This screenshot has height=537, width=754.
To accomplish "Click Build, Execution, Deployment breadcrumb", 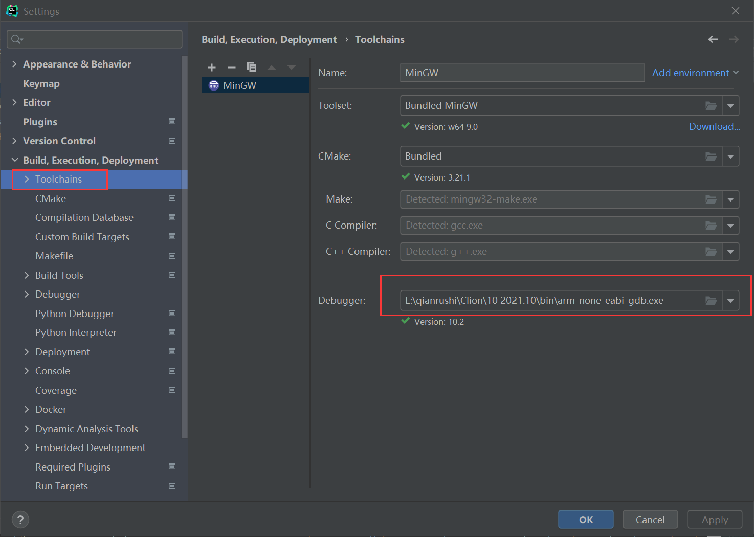I will pos(269,39).
